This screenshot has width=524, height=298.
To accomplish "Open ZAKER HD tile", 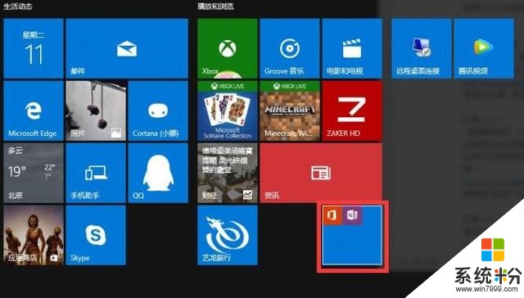I will (x=352, y=111).
